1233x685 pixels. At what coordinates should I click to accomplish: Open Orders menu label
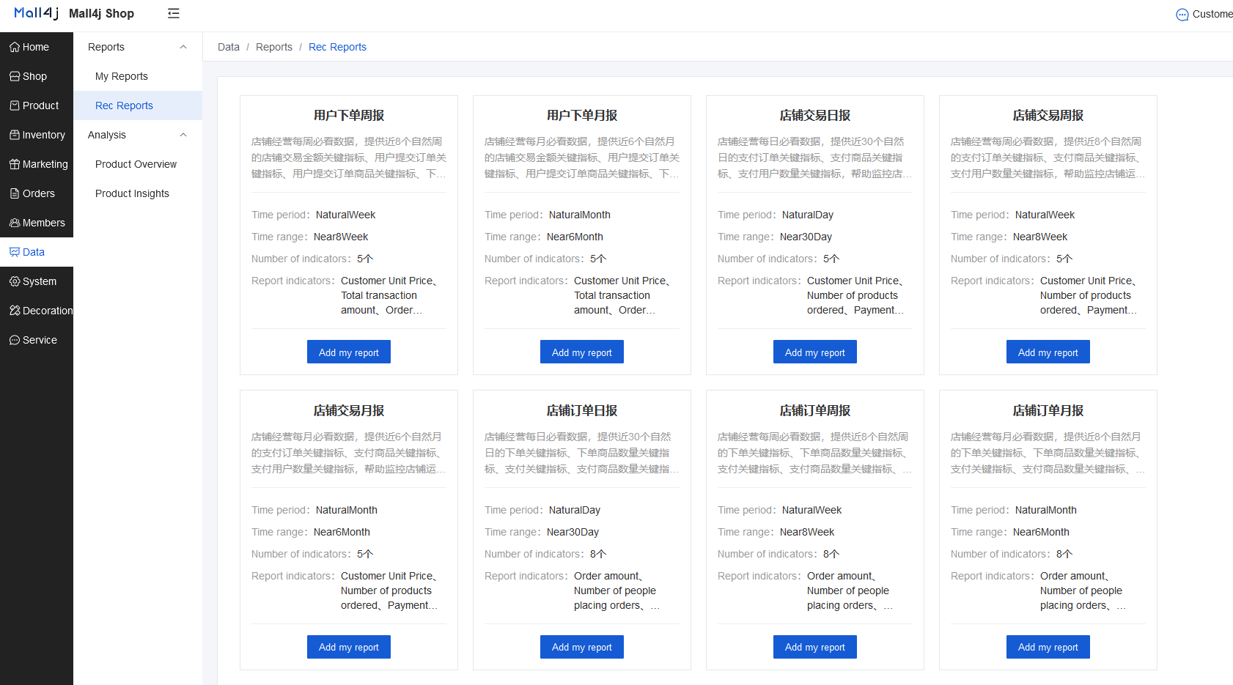coord(39,193)
